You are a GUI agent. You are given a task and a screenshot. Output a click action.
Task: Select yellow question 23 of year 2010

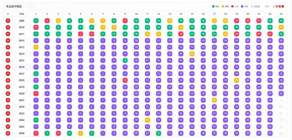click(x=281, y=27)
